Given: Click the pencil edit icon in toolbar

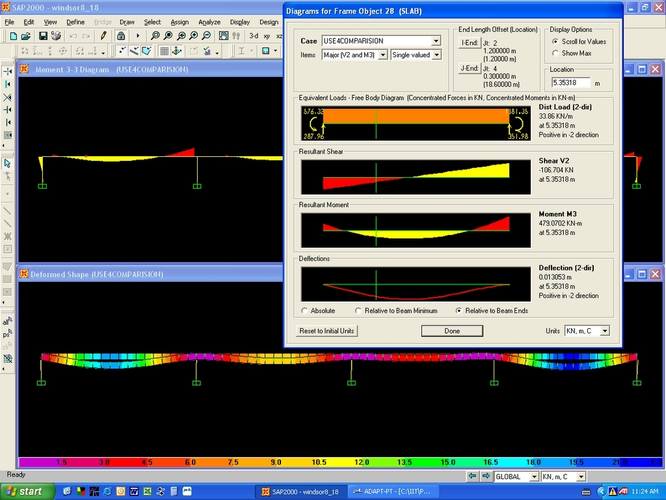Looking at the screenshot, I should (103, 36).
